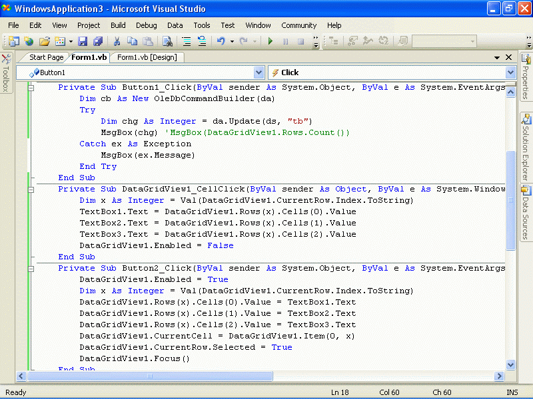Click the Open File folder icon
Viewport: 533px width, 399px height.
[x=44, y=41]
